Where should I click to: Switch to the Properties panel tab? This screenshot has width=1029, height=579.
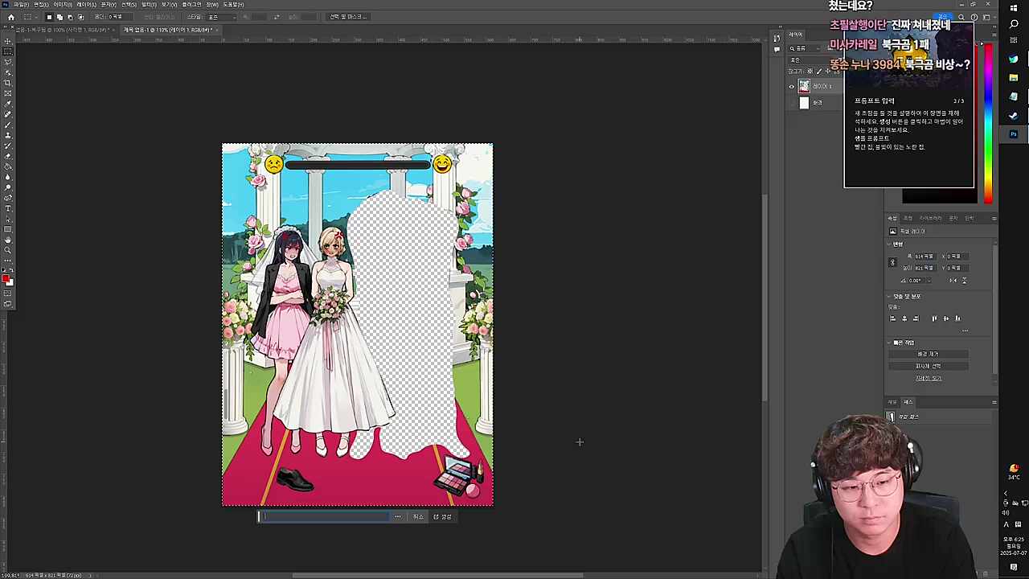[892, 218]
